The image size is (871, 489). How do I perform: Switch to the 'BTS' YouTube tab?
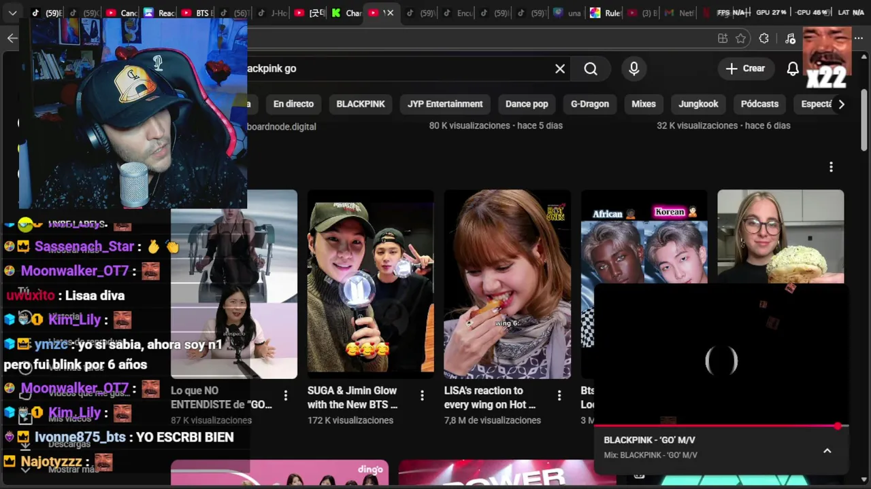197,12
